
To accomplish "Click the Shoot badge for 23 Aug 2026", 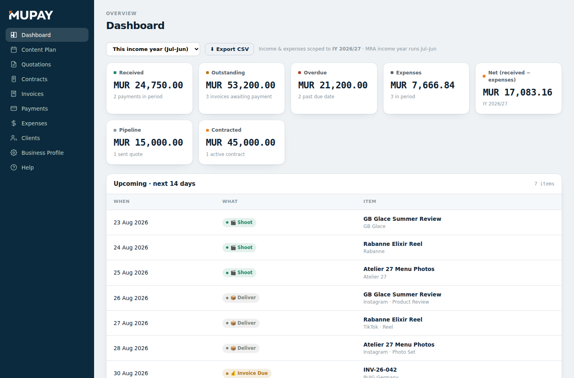I will pos(239,222).
